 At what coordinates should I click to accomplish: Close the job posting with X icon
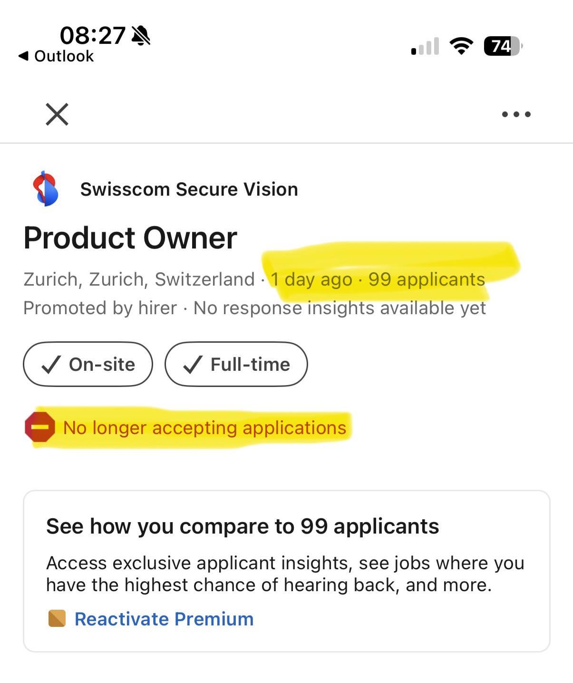[57, 114]
